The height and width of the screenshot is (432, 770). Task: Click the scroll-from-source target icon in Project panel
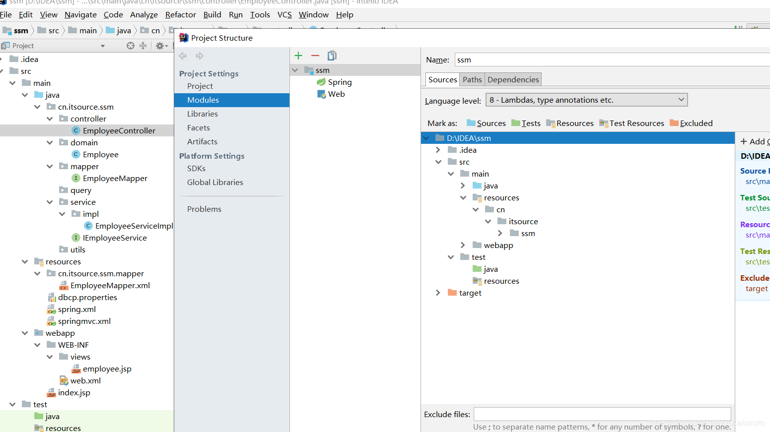130,46
